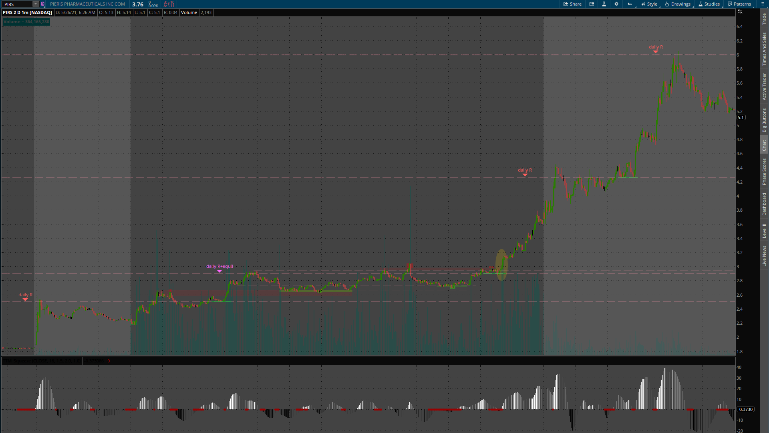Open the Studies menu
769x433 pixels.
pyautogui.click(x=709, y=4)
